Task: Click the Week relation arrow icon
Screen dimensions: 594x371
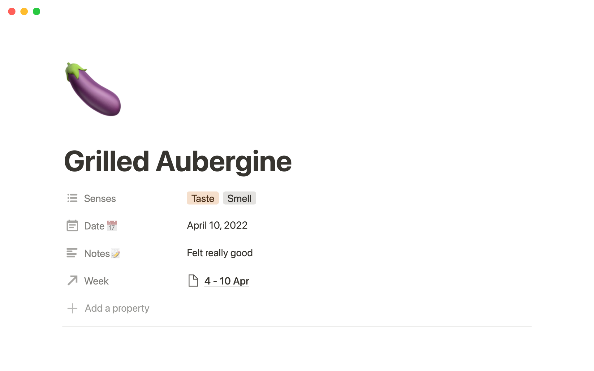Action: click(72, 281)
